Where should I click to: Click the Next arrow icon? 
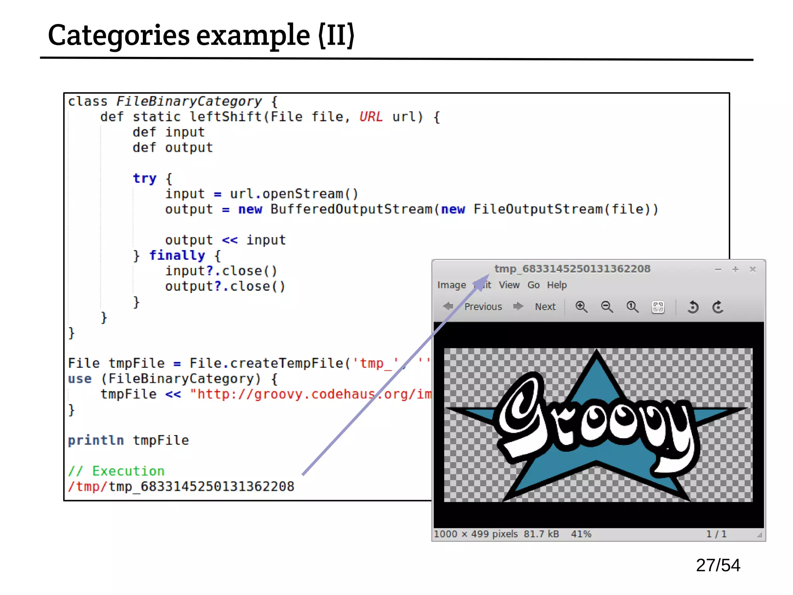[x=518, y=306]
